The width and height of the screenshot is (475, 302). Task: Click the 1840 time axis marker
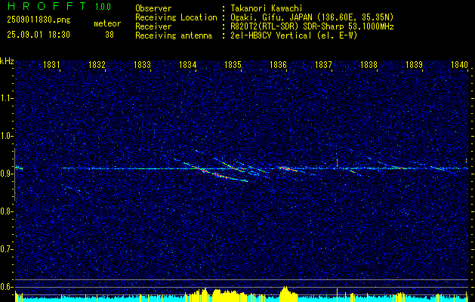[460, 65]
